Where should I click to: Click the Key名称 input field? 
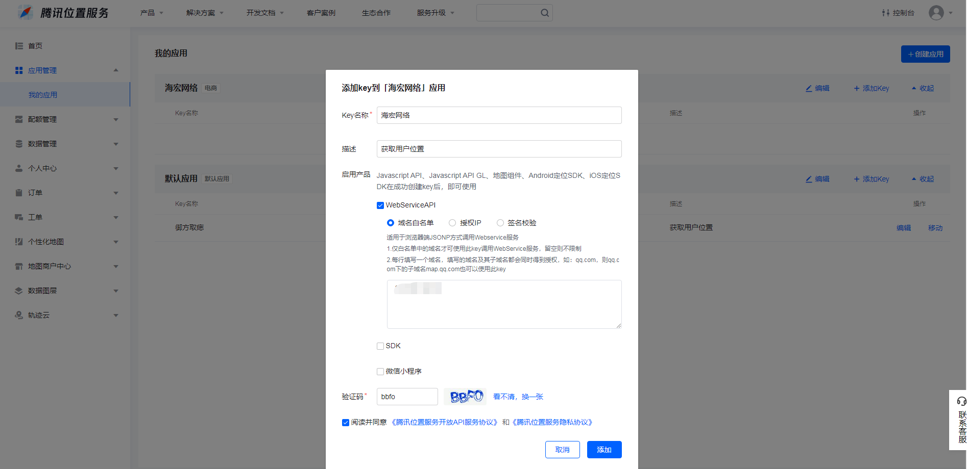(x=499, y=115)
